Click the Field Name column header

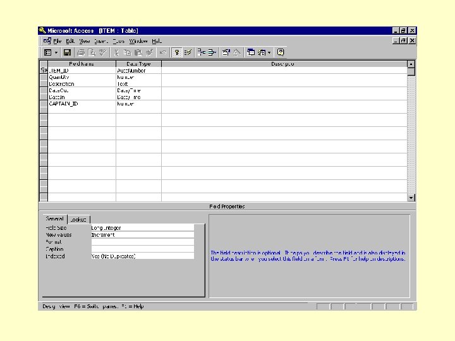[x=82, y=64]
